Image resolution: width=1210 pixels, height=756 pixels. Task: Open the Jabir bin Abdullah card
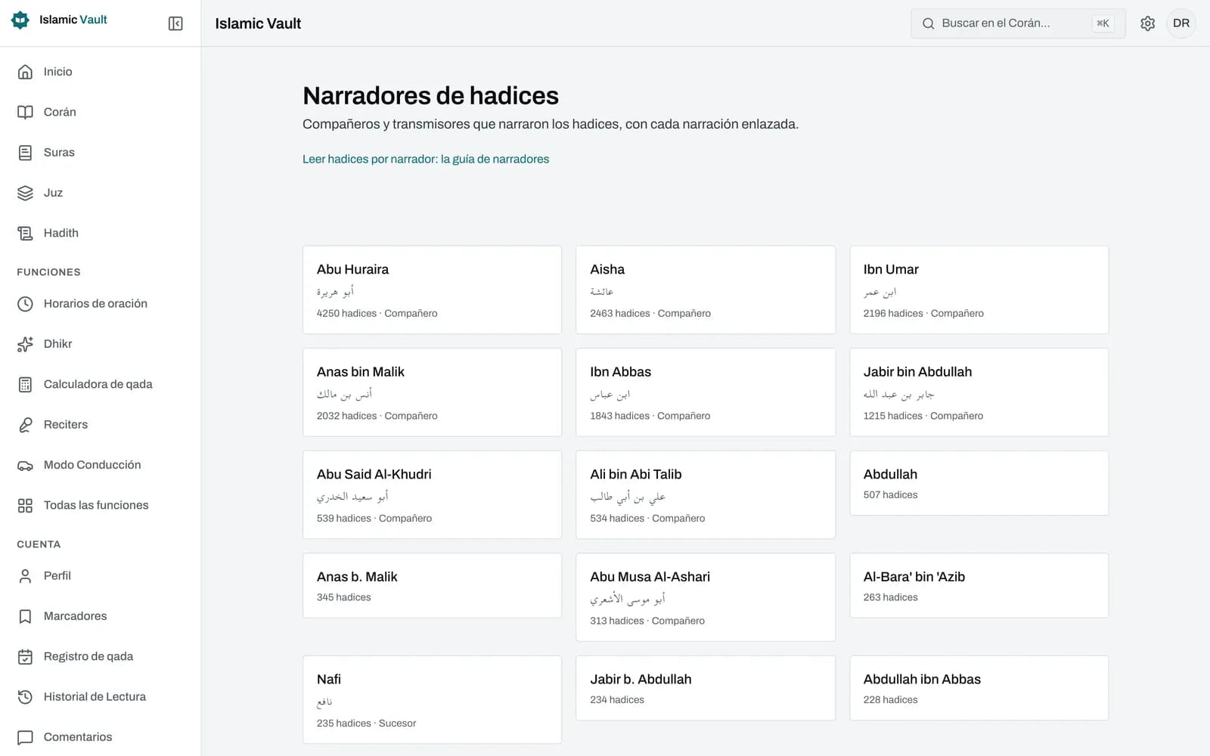coord(979,392)
